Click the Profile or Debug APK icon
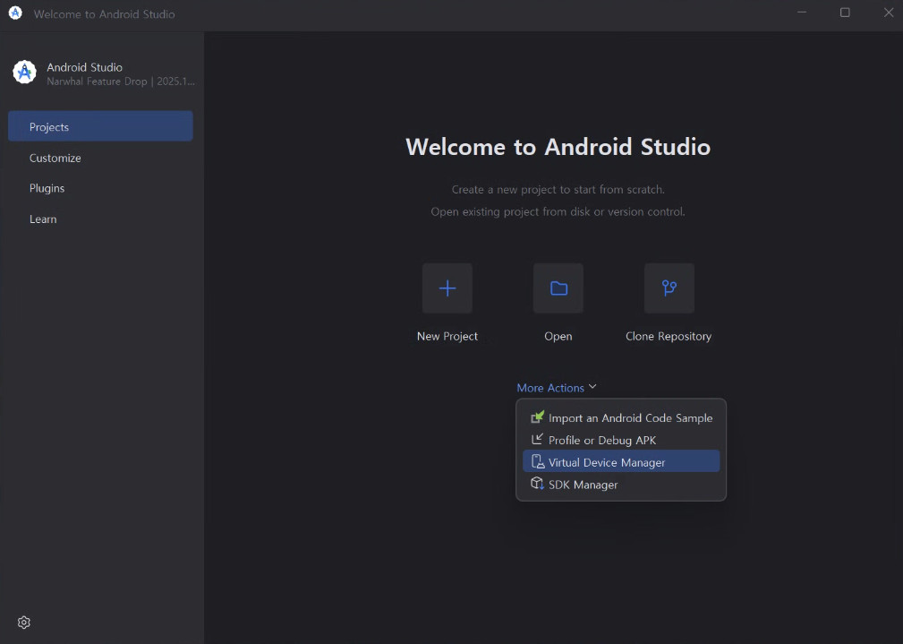Viewport: 903px width, 644px height. pyautogui.click(x=537, y=439)
